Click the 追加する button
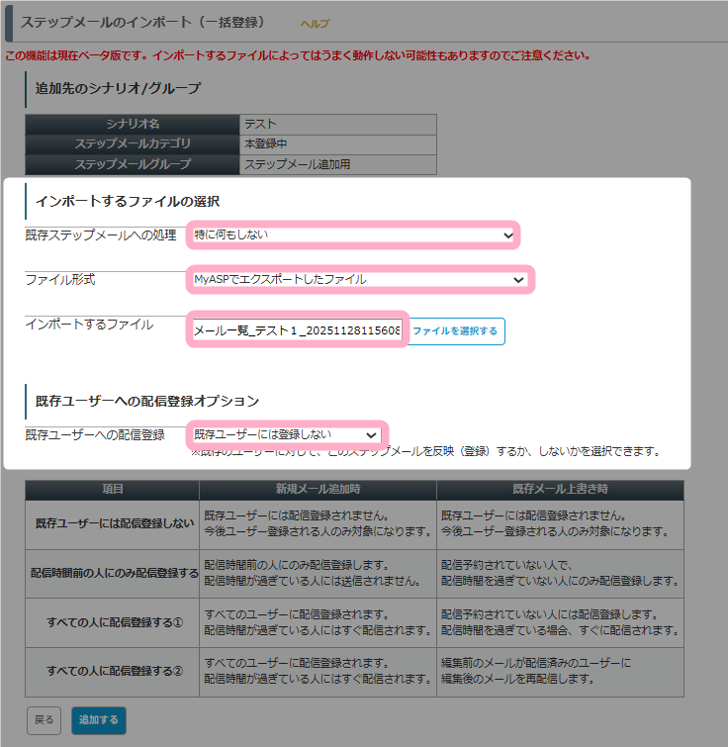 [x=98, y=719]
